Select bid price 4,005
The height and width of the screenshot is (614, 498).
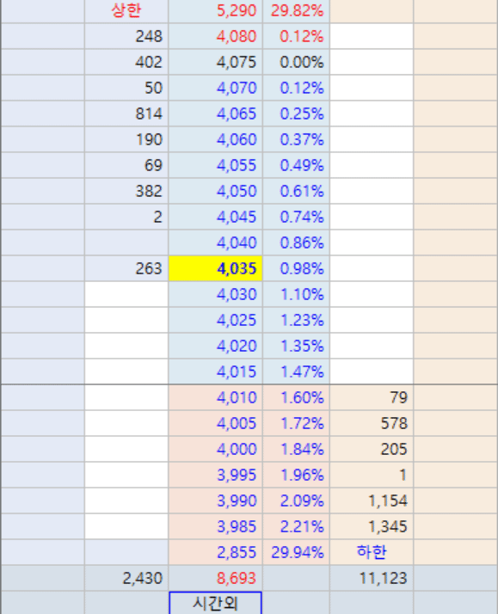pos(237,424)
